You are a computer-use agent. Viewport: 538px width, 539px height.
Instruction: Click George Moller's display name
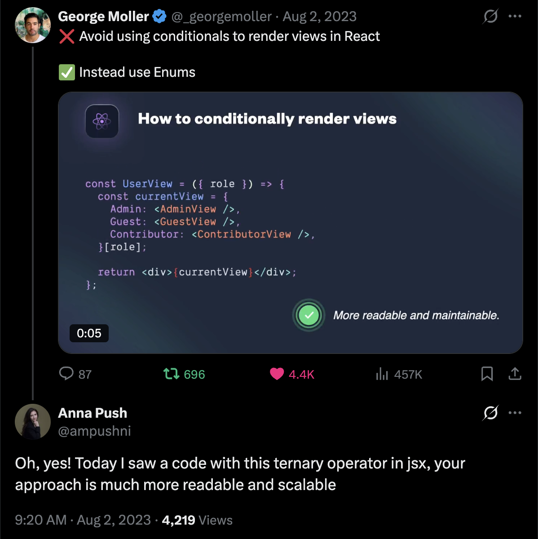(103, 17)
